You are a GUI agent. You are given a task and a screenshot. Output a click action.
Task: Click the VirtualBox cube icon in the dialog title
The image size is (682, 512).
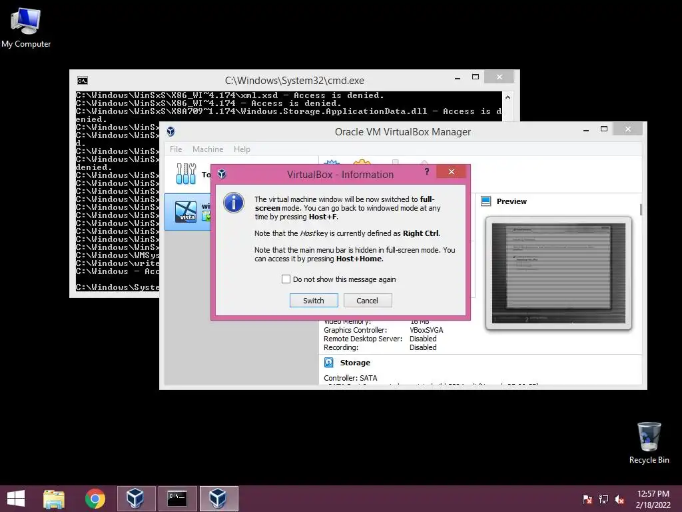[x=222, y=174]
